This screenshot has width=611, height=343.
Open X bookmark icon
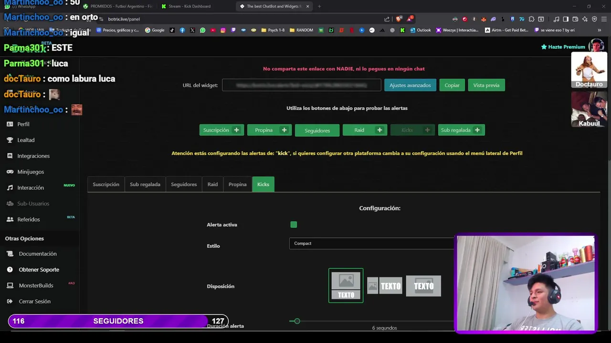(x=192, y=30)
